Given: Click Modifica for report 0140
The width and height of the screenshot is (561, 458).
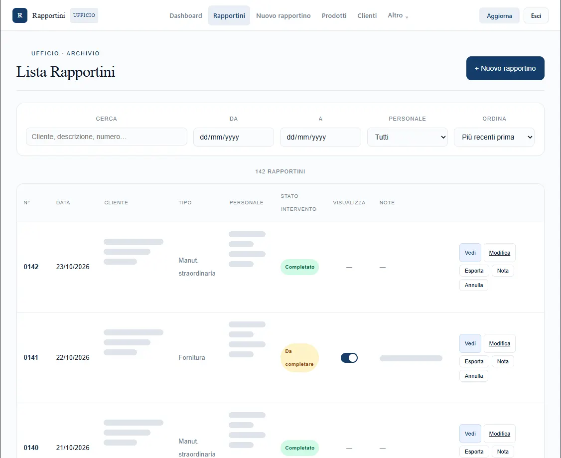Looking at the screenshot, I should pos(499,434).
